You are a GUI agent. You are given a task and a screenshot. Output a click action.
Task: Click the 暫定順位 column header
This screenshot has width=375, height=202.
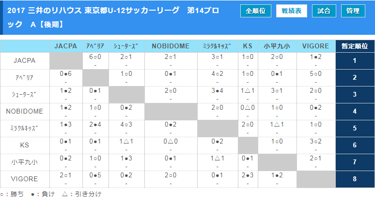point(355,46)
